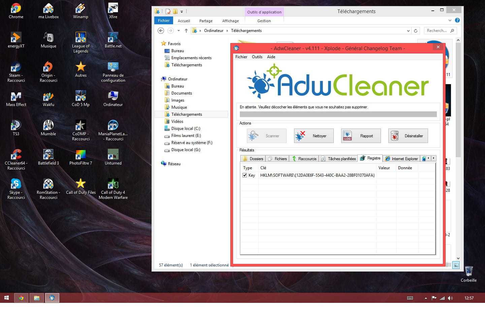
Task: Open the TS3 desktop shortcut
Action: [16, 128]
